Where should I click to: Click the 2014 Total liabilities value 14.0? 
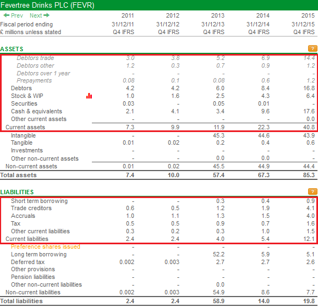pos(264,301)
